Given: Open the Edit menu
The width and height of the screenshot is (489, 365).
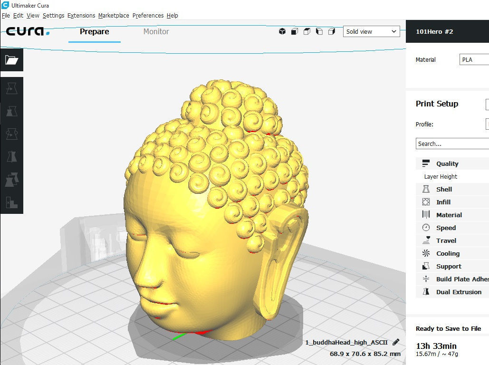Looking at the screenshot, I should coord(18,15).
